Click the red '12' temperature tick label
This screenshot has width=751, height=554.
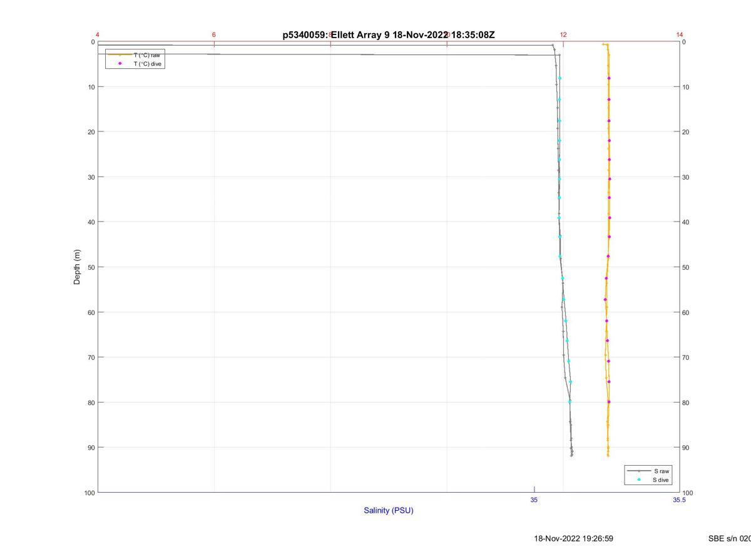coord(563,35)
